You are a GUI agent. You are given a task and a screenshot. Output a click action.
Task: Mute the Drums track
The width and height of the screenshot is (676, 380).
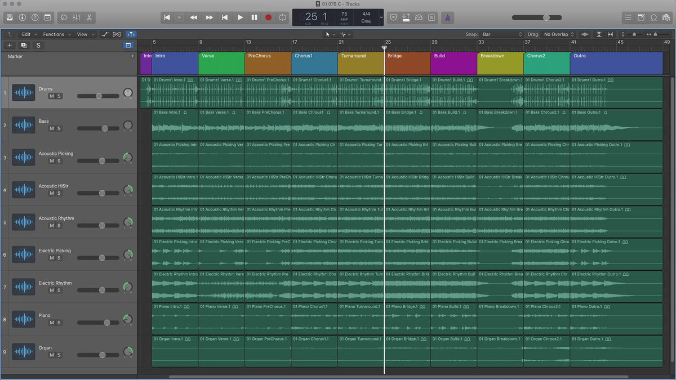[x=52, y=96]
